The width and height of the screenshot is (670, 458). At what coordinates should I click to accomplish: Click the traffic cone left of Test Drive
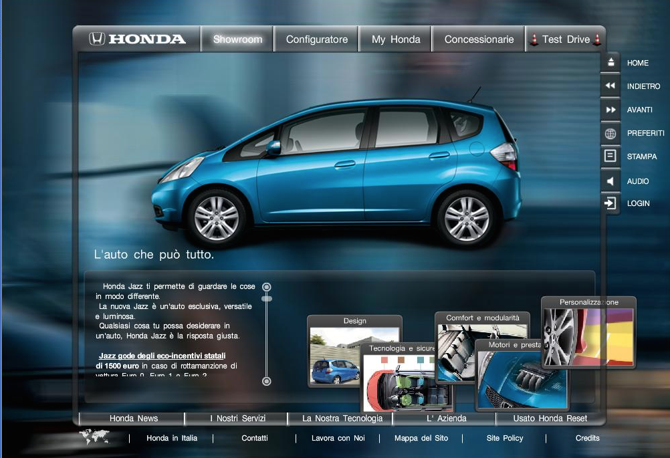pos(534,39)
